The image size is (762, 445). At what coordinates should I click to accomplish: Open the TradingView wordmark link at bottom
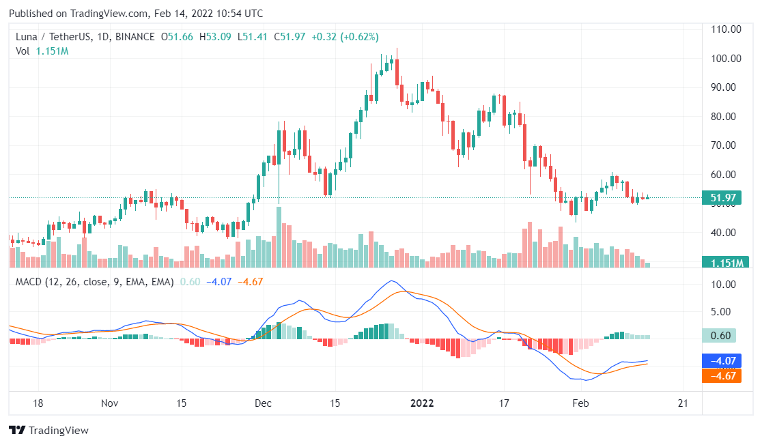(57, 431)
